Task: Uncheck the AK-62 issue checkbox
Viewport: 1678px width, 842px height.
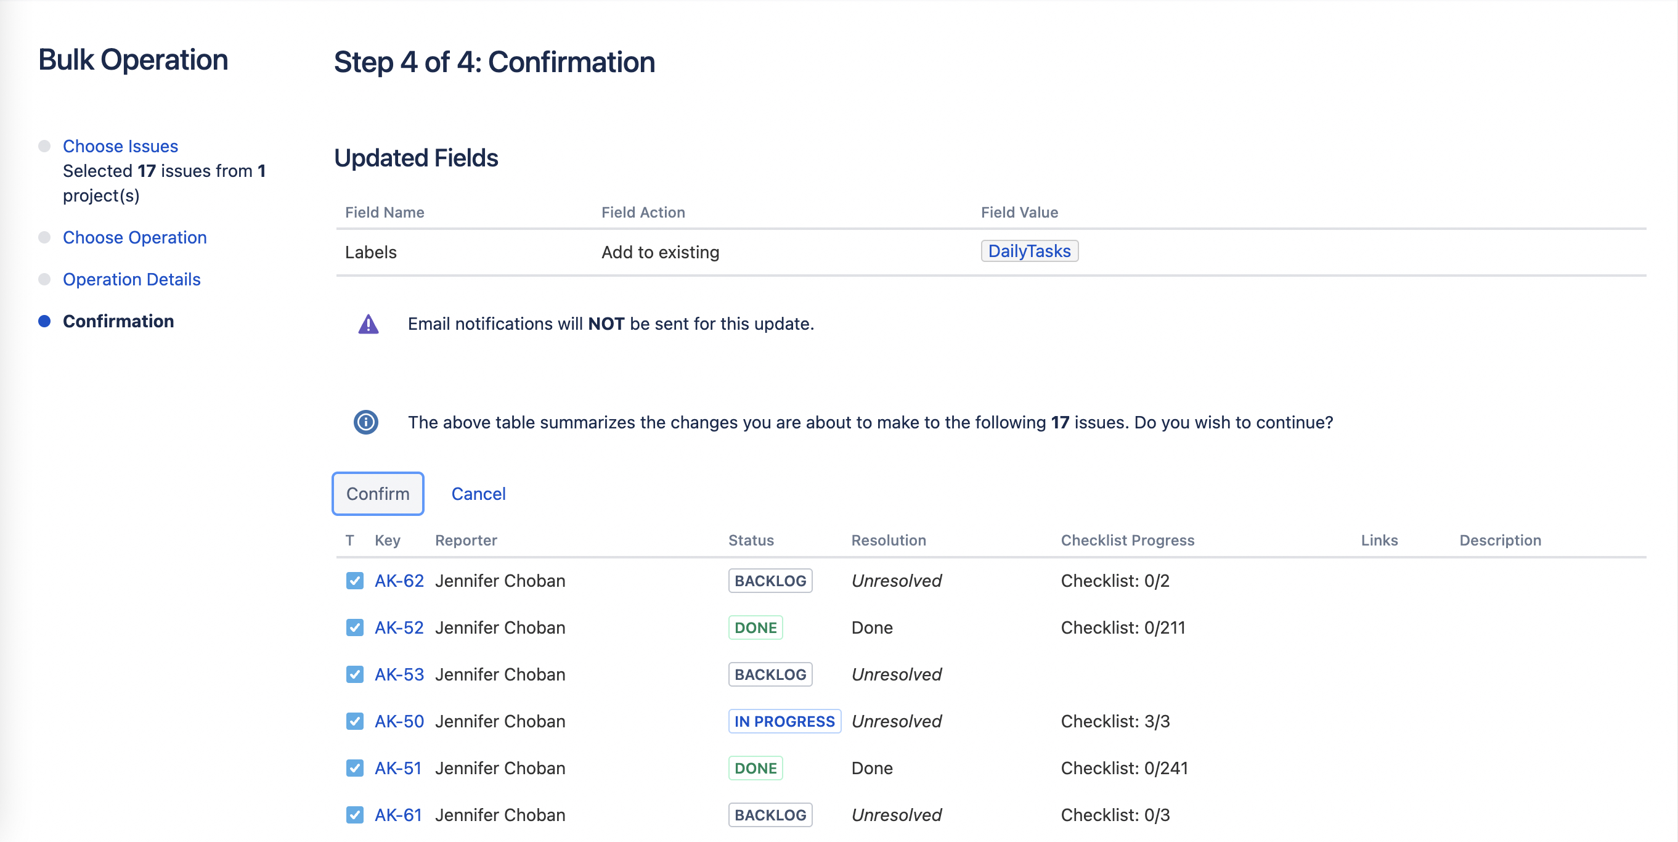Action: pyautogui.click(x=354, y=581)
